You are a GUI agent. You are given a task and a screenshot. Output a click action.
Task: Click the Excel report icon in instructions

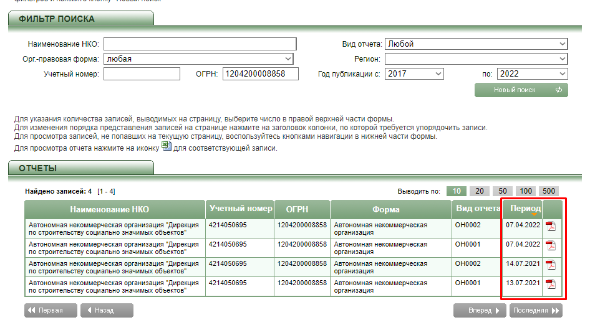(167, 146)
